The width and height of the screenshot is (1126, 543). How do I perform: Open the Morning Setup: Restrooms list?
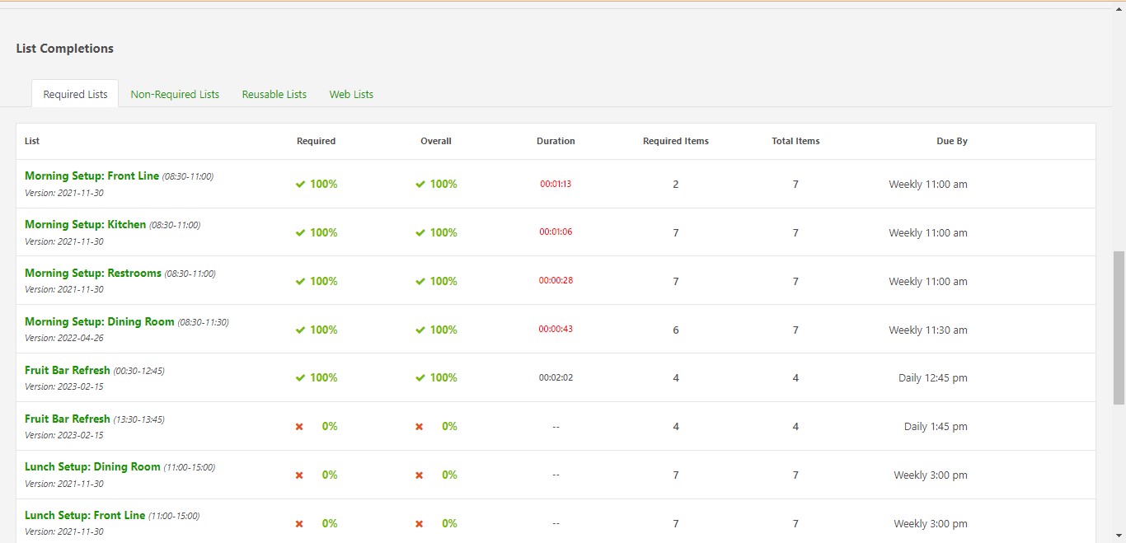pos(93,273)
